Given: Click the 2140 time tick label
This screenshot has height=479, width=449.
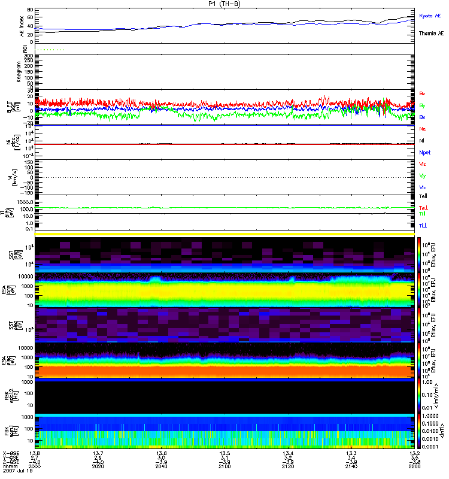Looking at the screenshot, I should (x=351, y=466).
